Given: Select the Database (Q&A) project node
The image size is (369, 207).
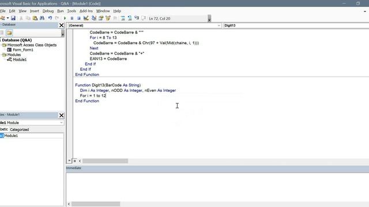Looking at the screenshot, I should (x=17, y=40).
